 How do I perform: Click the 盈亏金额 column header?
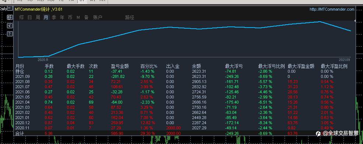click(x=120, y=66)
